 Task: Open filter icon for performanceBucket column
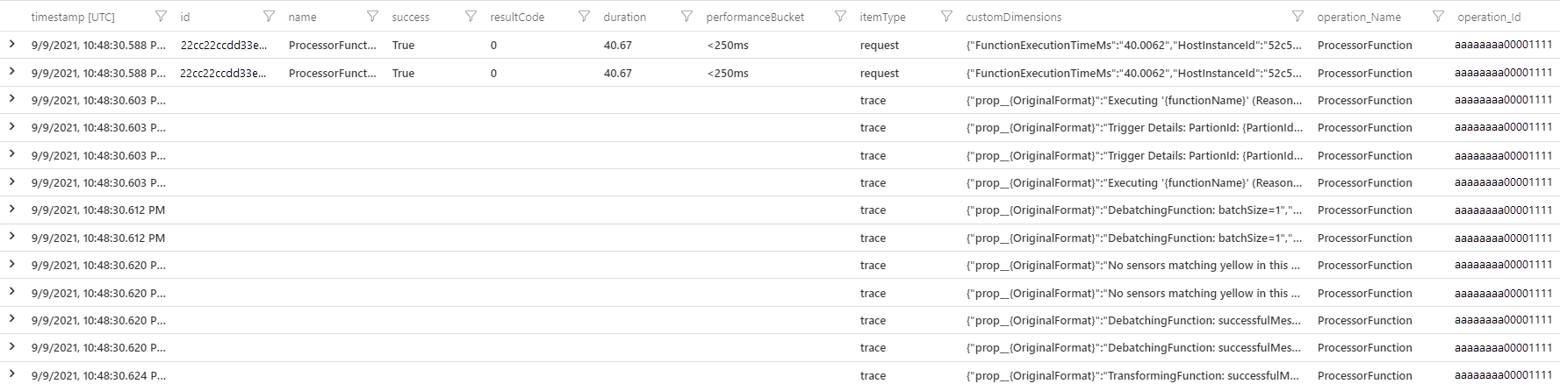tap(840, 17)
